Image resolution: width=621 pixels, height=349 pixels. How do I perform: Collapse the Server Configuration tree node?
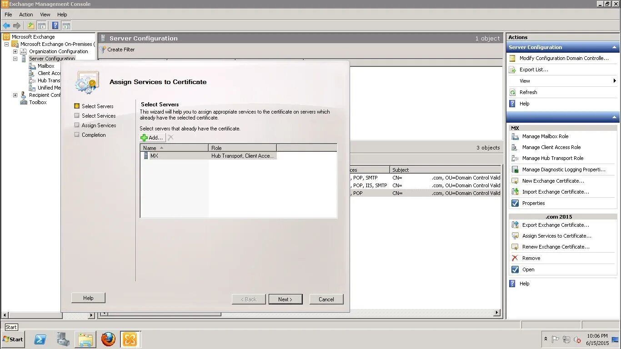15,59
